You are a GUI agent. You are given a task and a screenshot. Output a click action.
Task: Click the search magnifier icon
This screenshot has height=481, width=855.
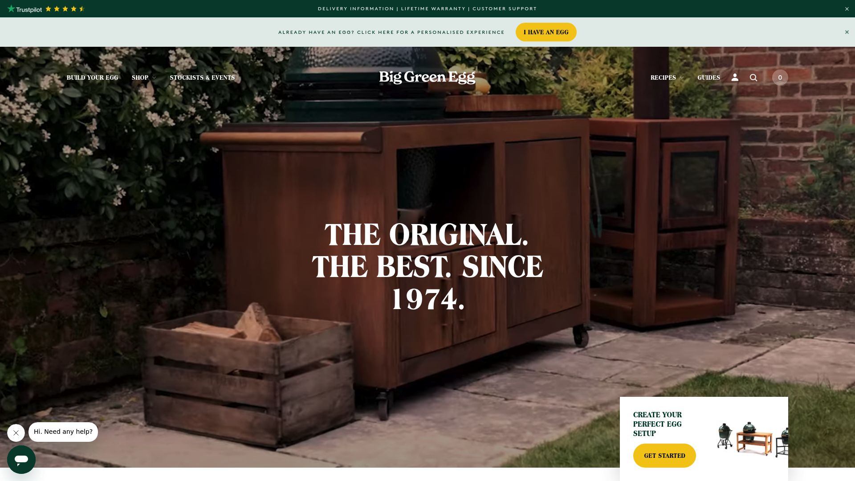(753, 77)
